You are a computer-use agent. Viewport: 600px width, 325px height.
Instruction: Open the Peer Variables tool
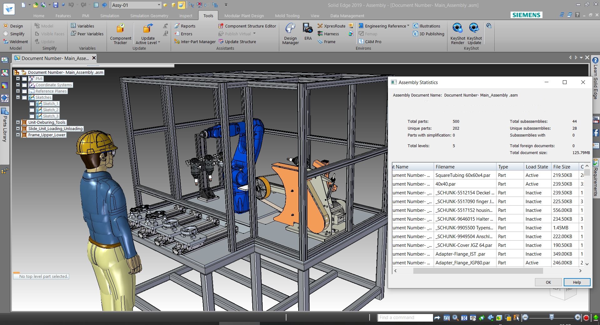click(87, 34)
